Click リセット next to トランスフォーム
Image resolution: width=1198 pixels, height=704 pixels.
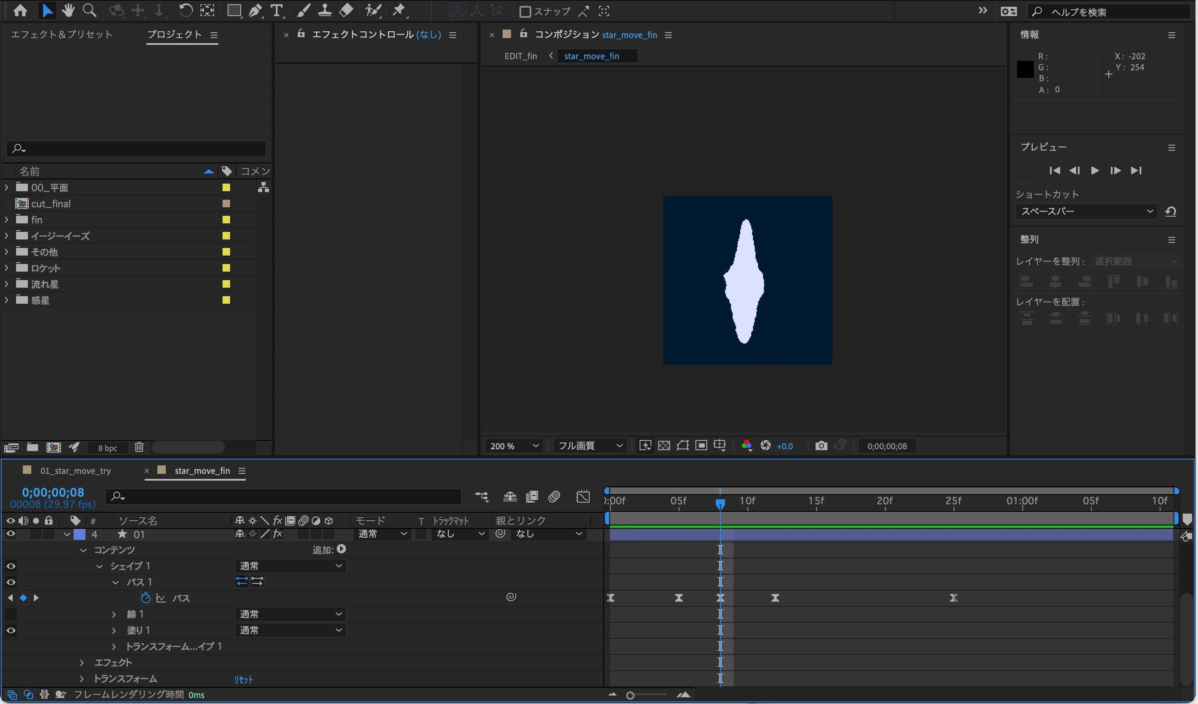[243, 679]
